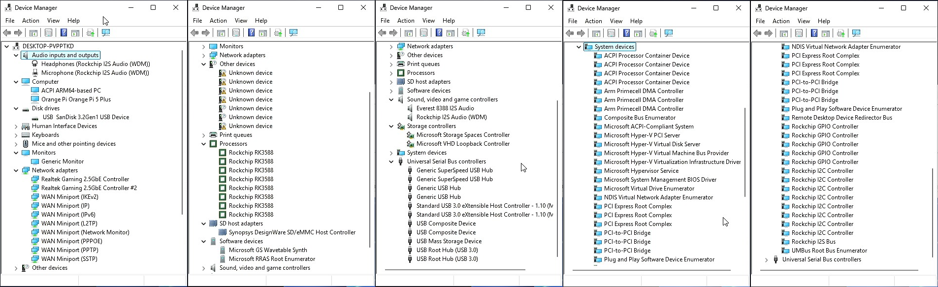
Task: Click horizontal scrollbar below USB Root Hub entries
Action: [455, 270]
